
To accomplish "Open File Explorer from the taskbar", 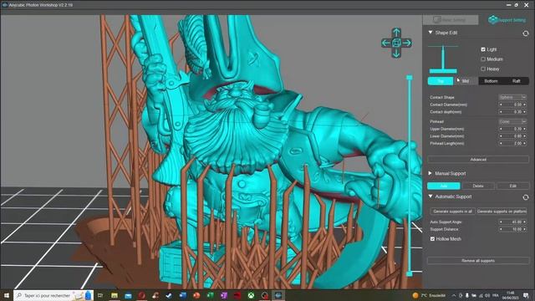I will [115, 295].
